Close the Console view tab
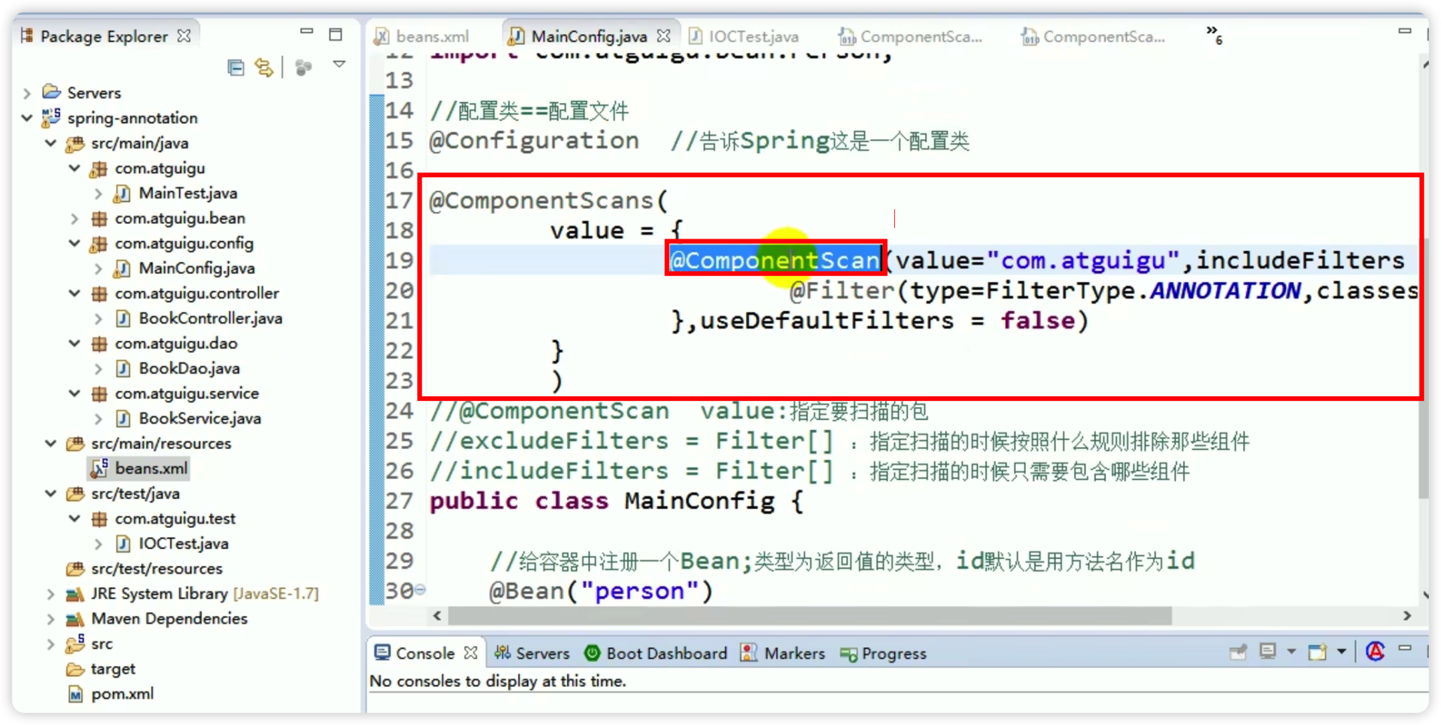 point(471,653)
